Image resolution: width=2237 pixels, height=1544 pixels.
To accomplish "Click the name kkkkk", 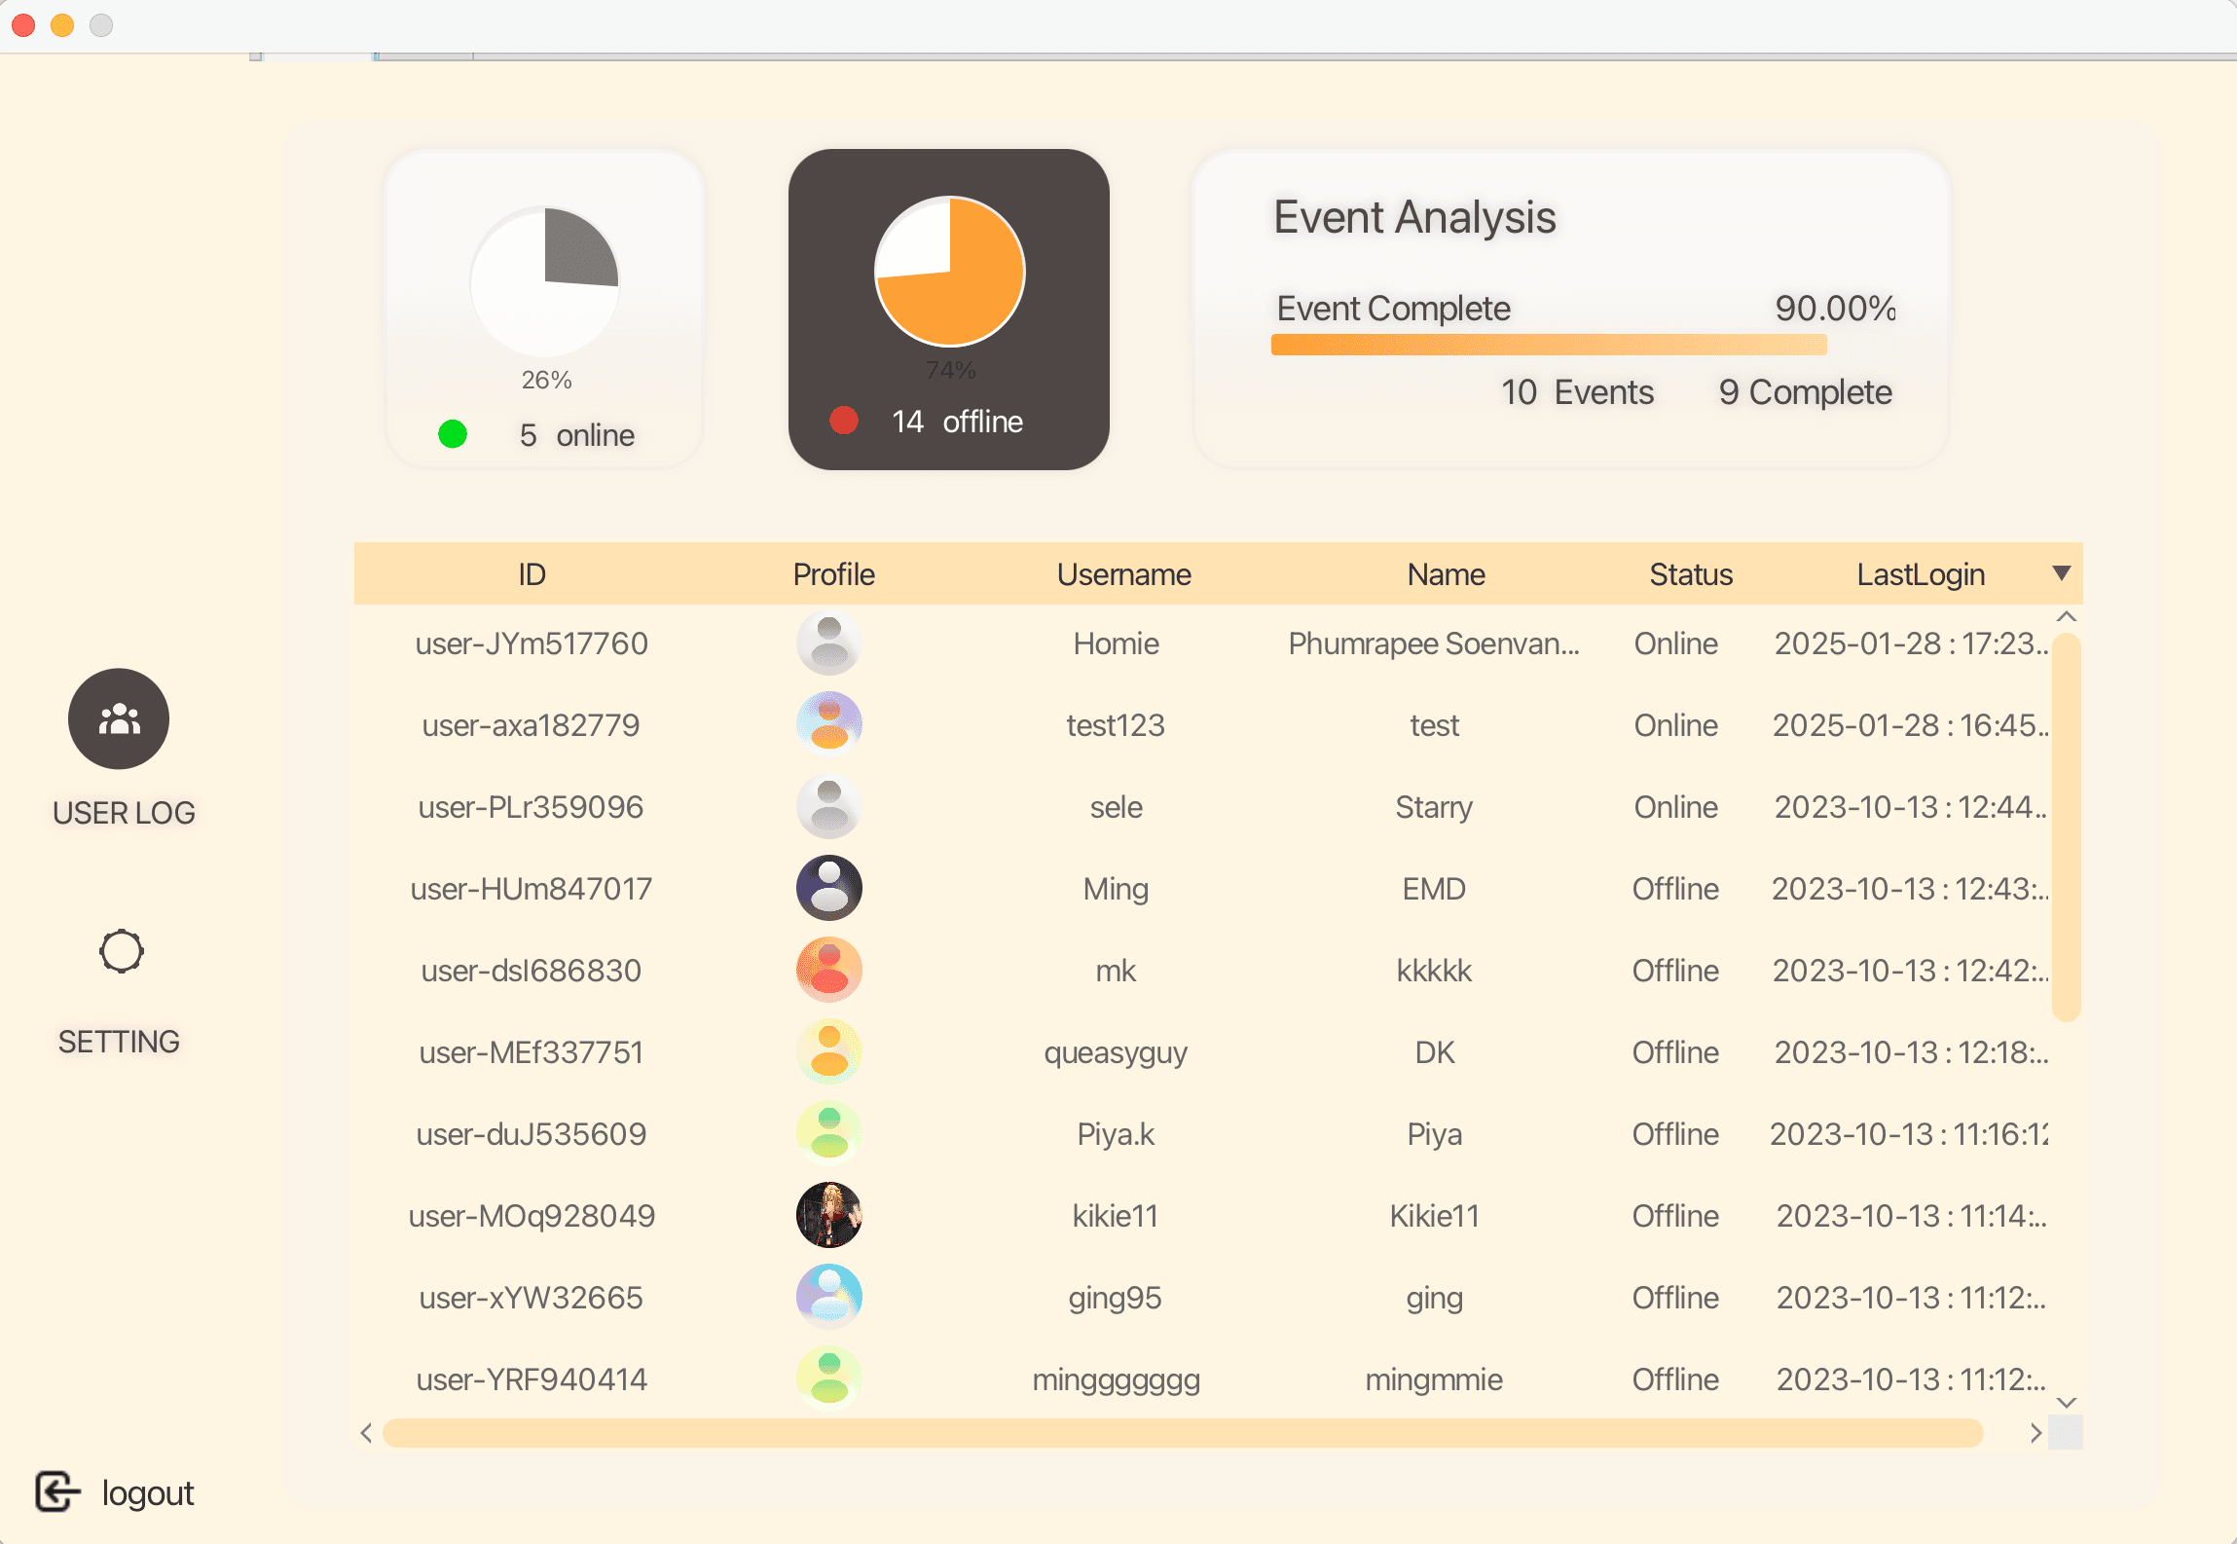I will [x=1434, y=971].
